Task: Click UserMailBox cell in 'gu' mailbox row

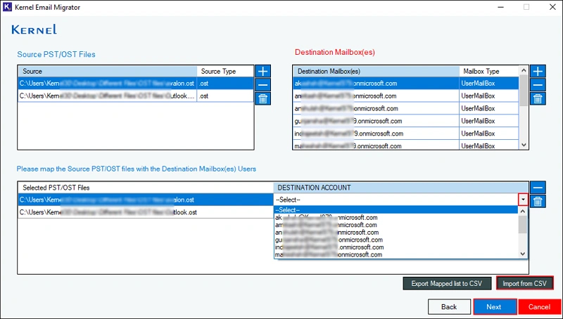Action: pos(489,121)
